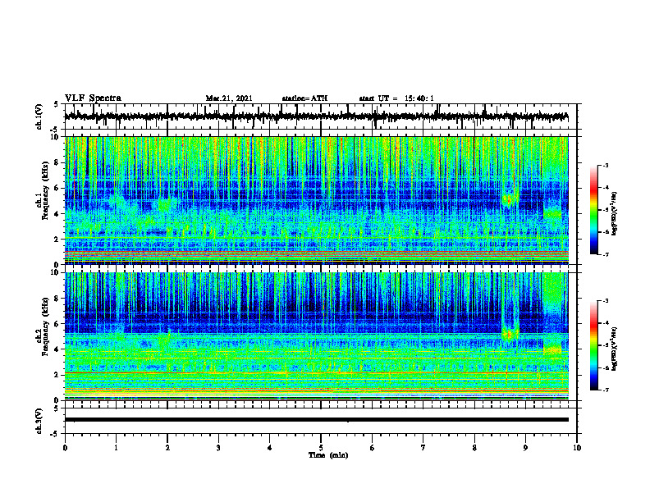Click the "ch.1(V)" waveform axis label
This screenshot has height=502, width=650.
pos(39,116)
